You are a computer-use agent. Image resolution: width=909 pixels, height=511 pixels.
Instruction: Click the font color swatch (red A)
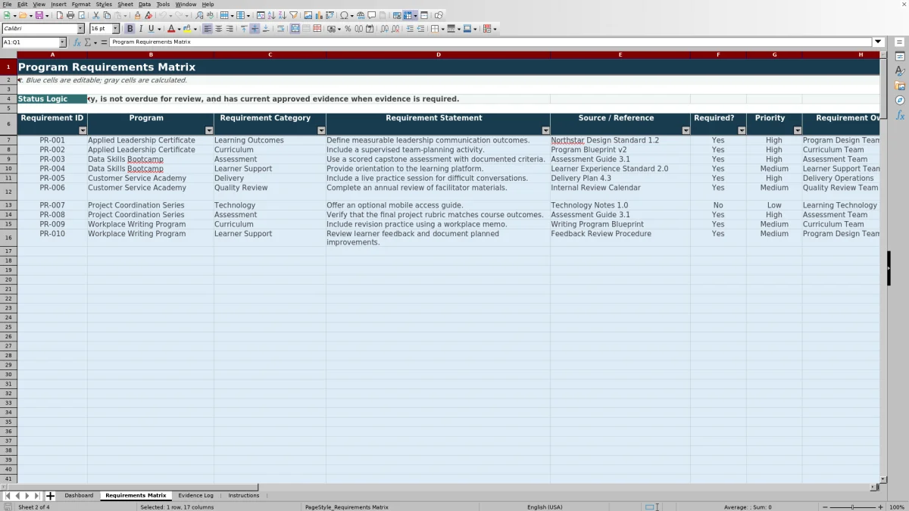170,29
